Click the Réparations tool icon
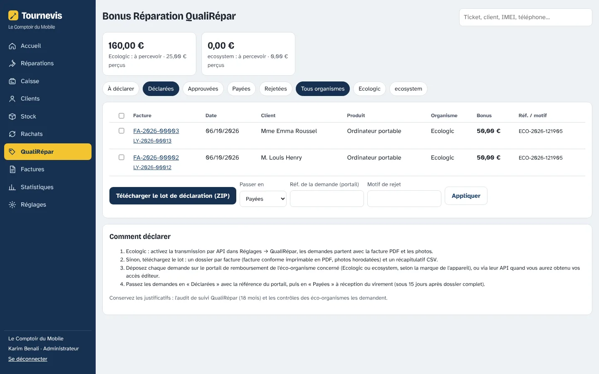 pos(12,64)
